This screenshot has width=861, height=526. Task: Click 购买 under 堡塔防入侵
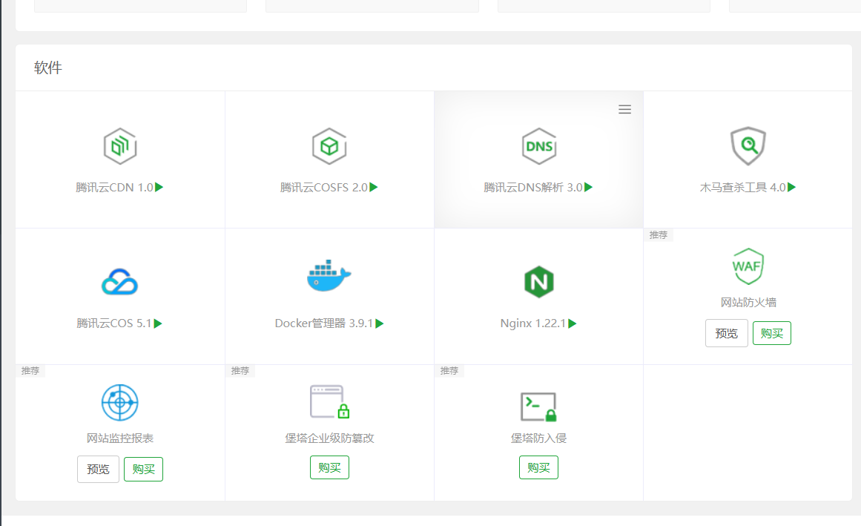point(538,467)
